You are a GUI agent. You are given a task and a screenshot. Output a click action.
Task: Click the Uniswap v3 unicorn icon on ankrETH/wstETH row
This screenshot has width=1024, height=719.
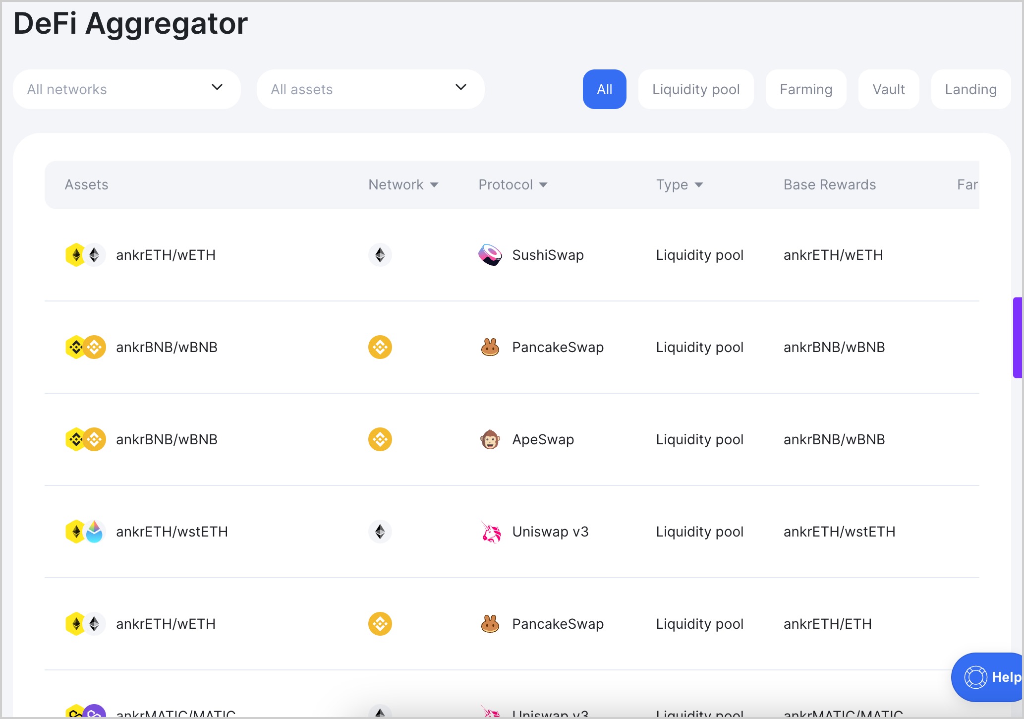pyautogui.click(x=490, y=532)
